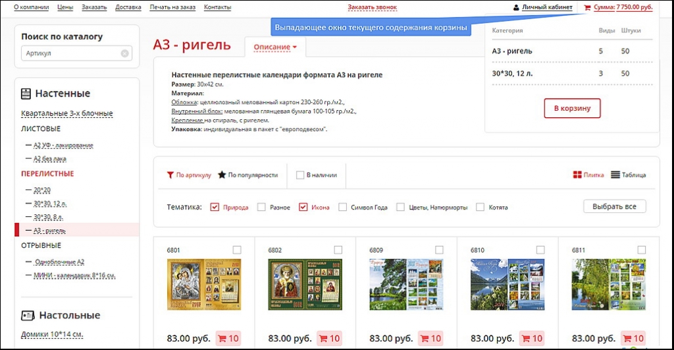This screenshot has width=674, height=350.
Task: Add item 6810 to cart button
Action: pyautogui.click(x=532, y=338)
